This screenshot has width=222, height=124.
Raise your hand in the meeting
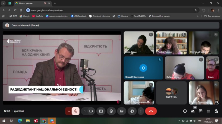(132, 111)
